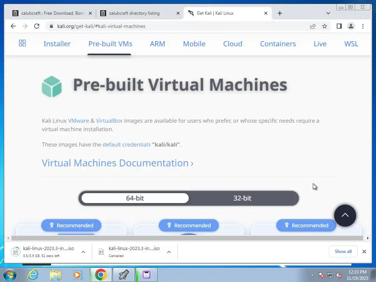
Task: Click the site lock icon in address bar
Action: pos(51,26)
